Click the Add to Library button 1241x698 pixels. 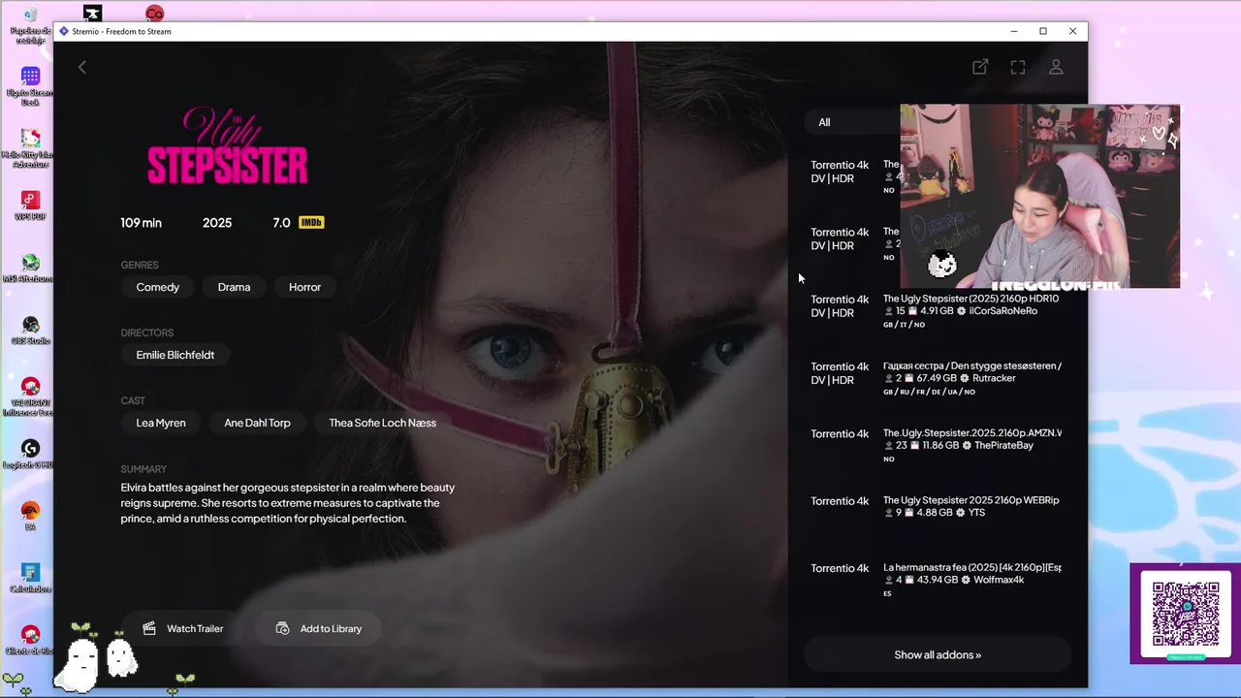pyautogui.click(x=317, y=628)
